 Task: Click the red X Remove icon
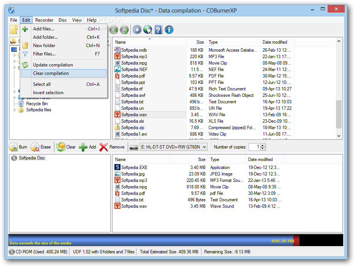[103, 147]
